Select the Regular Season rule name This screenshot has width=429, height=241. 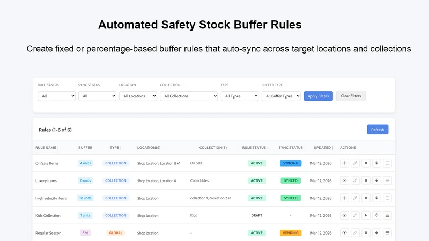click(48, 233)
